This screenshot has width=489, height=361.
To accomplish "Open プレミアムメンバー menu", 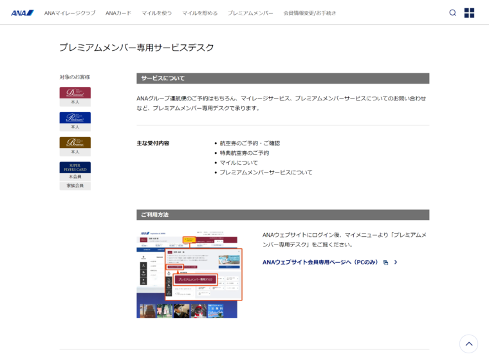I will click(250, 13).
